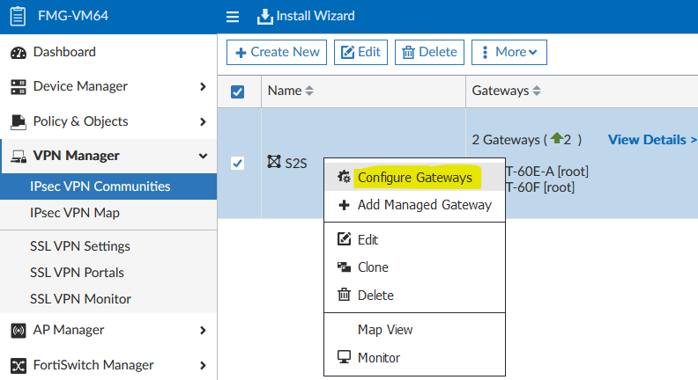Click the AP Manager wifi icon

tap(18, 331)
